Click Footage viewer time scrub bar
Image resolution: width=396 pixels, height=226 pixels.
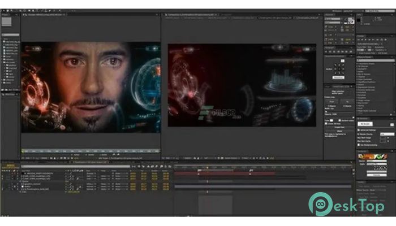pyautogui.click(x=91, y=151)
